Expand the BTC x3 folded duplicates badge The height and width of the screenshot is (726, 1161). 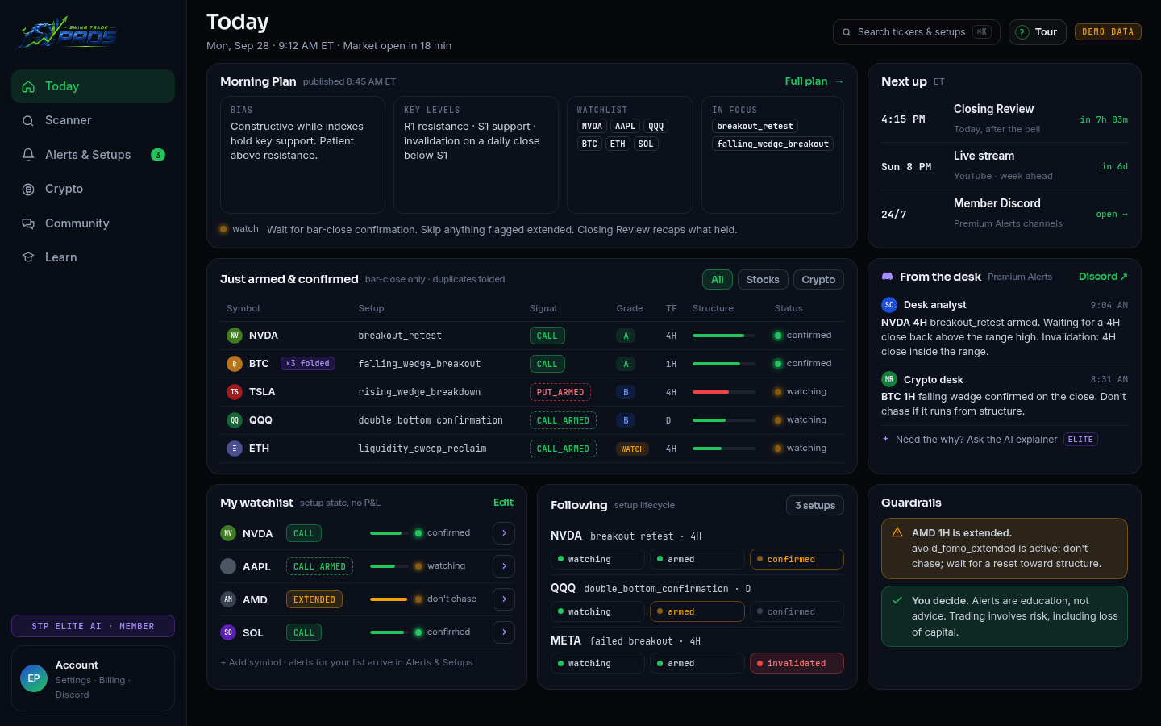click(x=308, y=364)
